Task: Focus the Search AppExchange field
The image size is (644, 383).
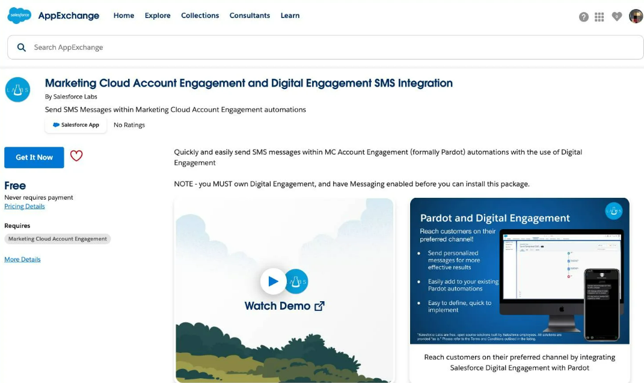Action: tap(325, 47)
